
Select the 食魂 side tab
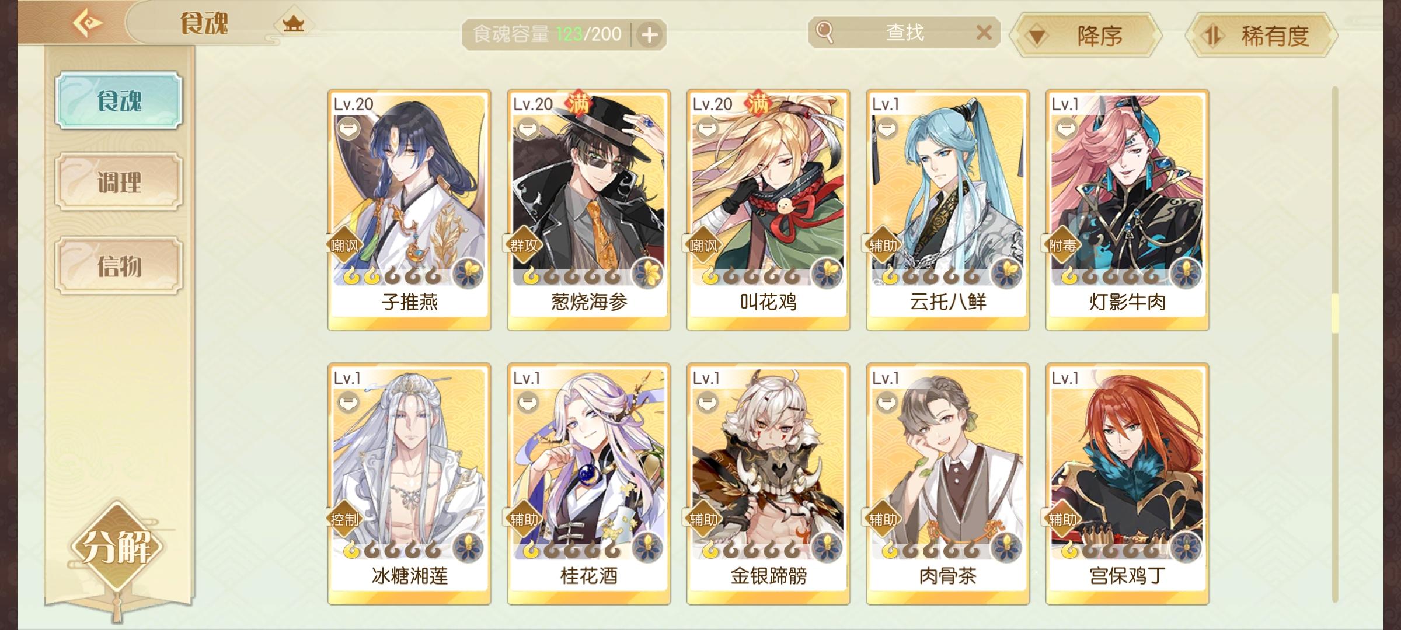coord(119,100)
